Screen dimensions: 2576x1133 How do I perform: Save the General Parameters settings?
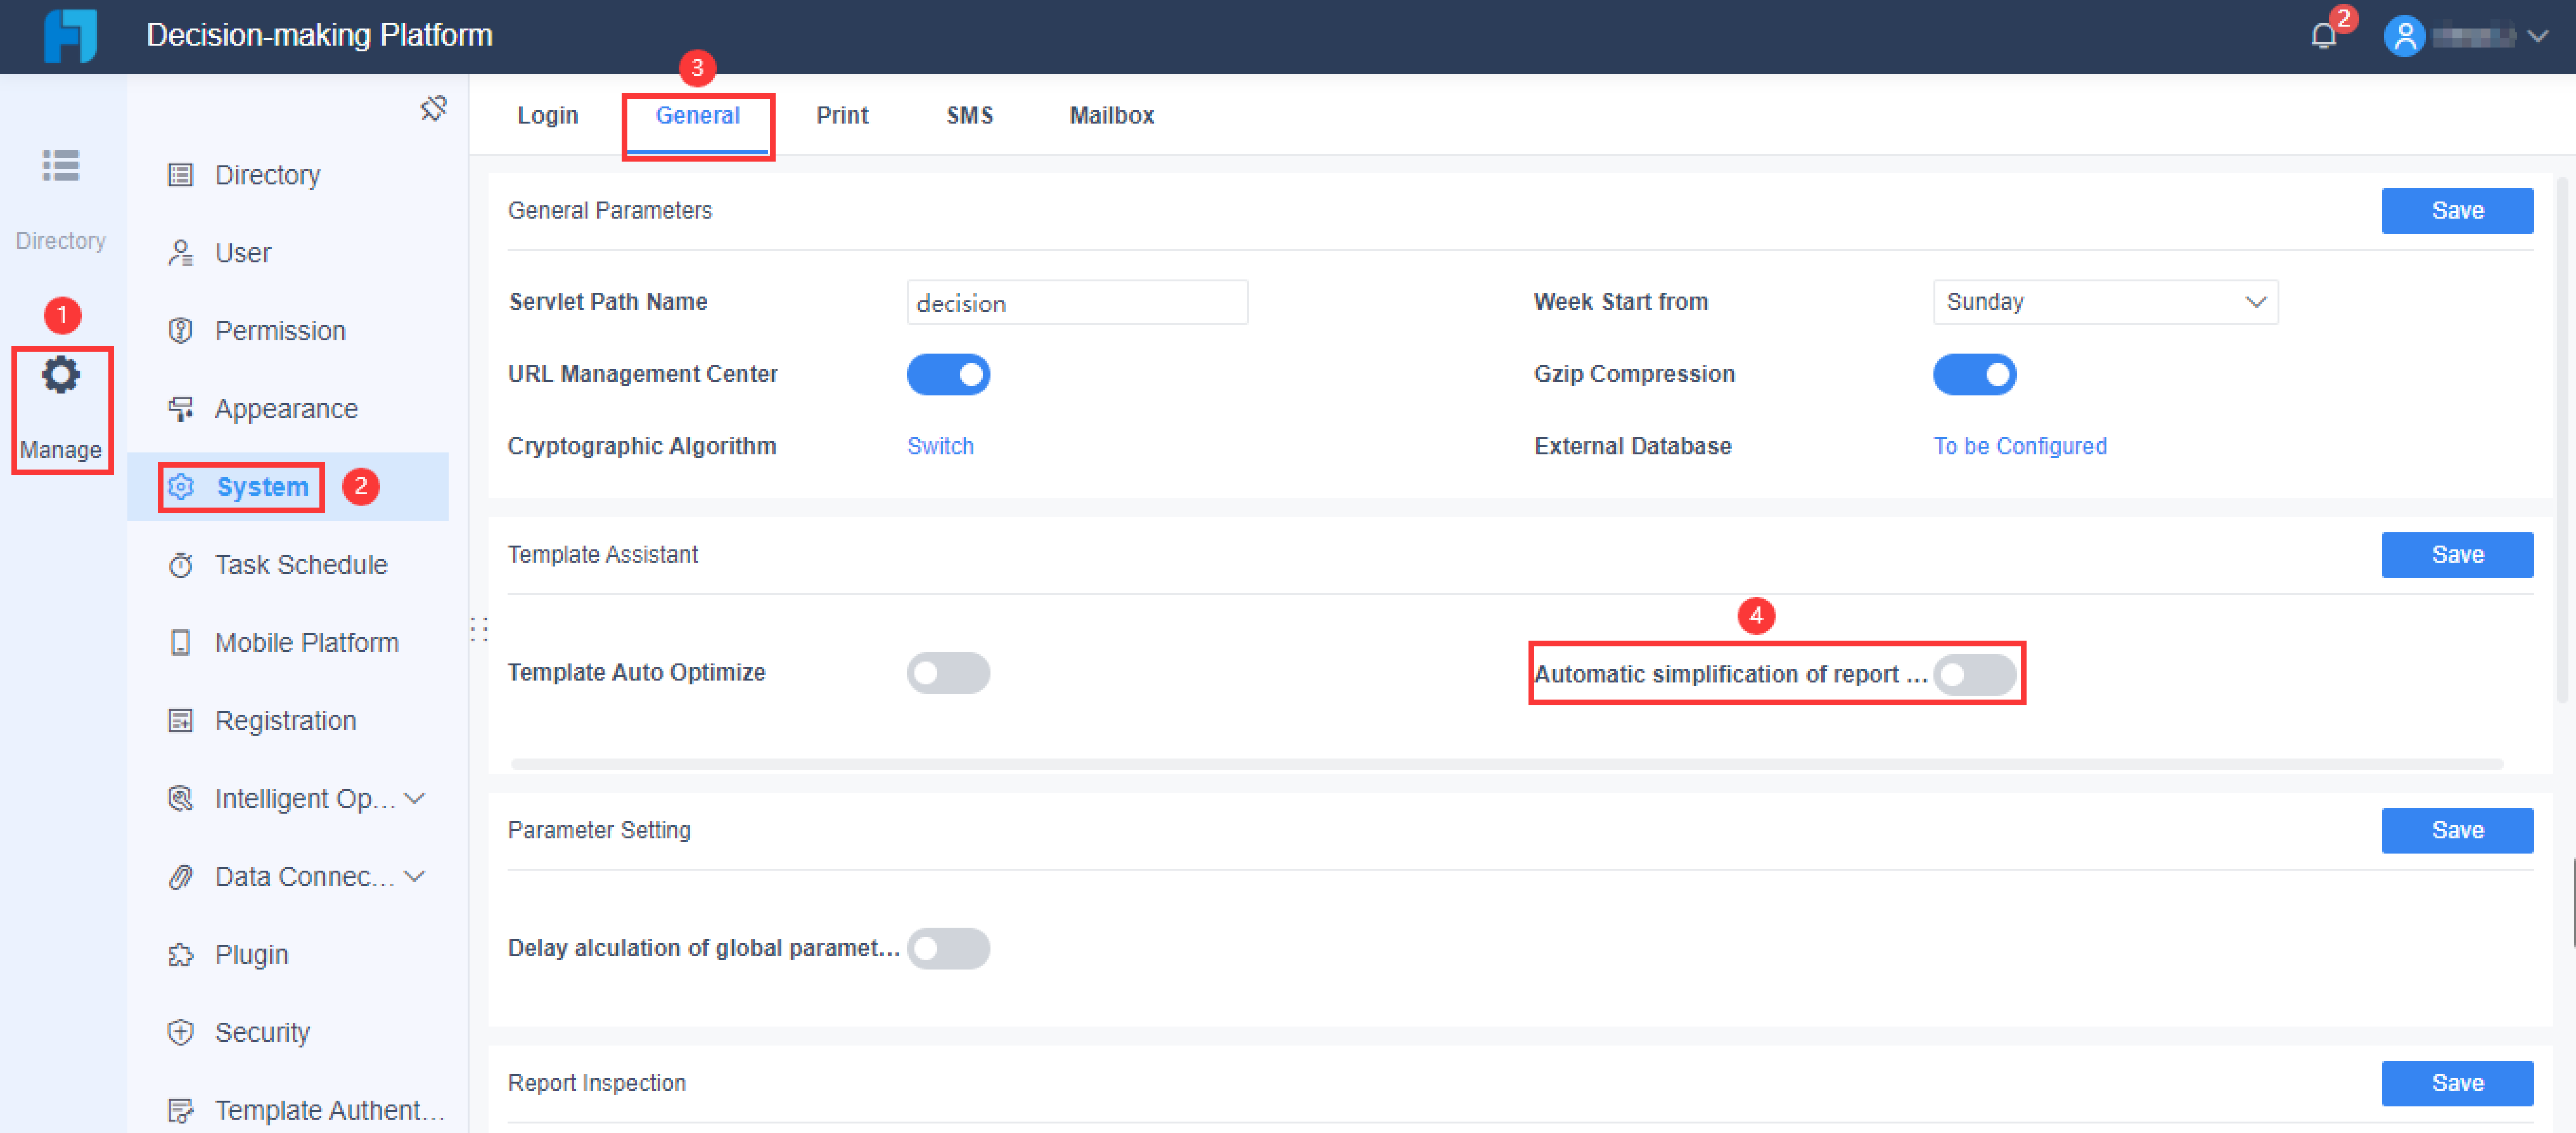(x=2457, y=210)
